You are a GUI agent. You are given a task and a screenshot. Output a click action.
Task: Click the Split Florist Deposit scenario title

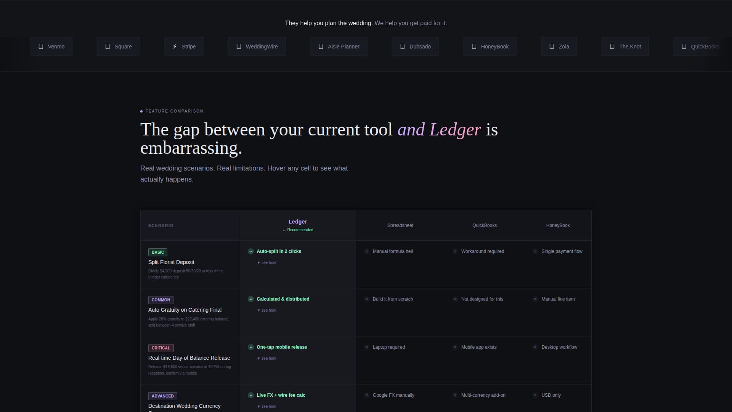(171, 262)
